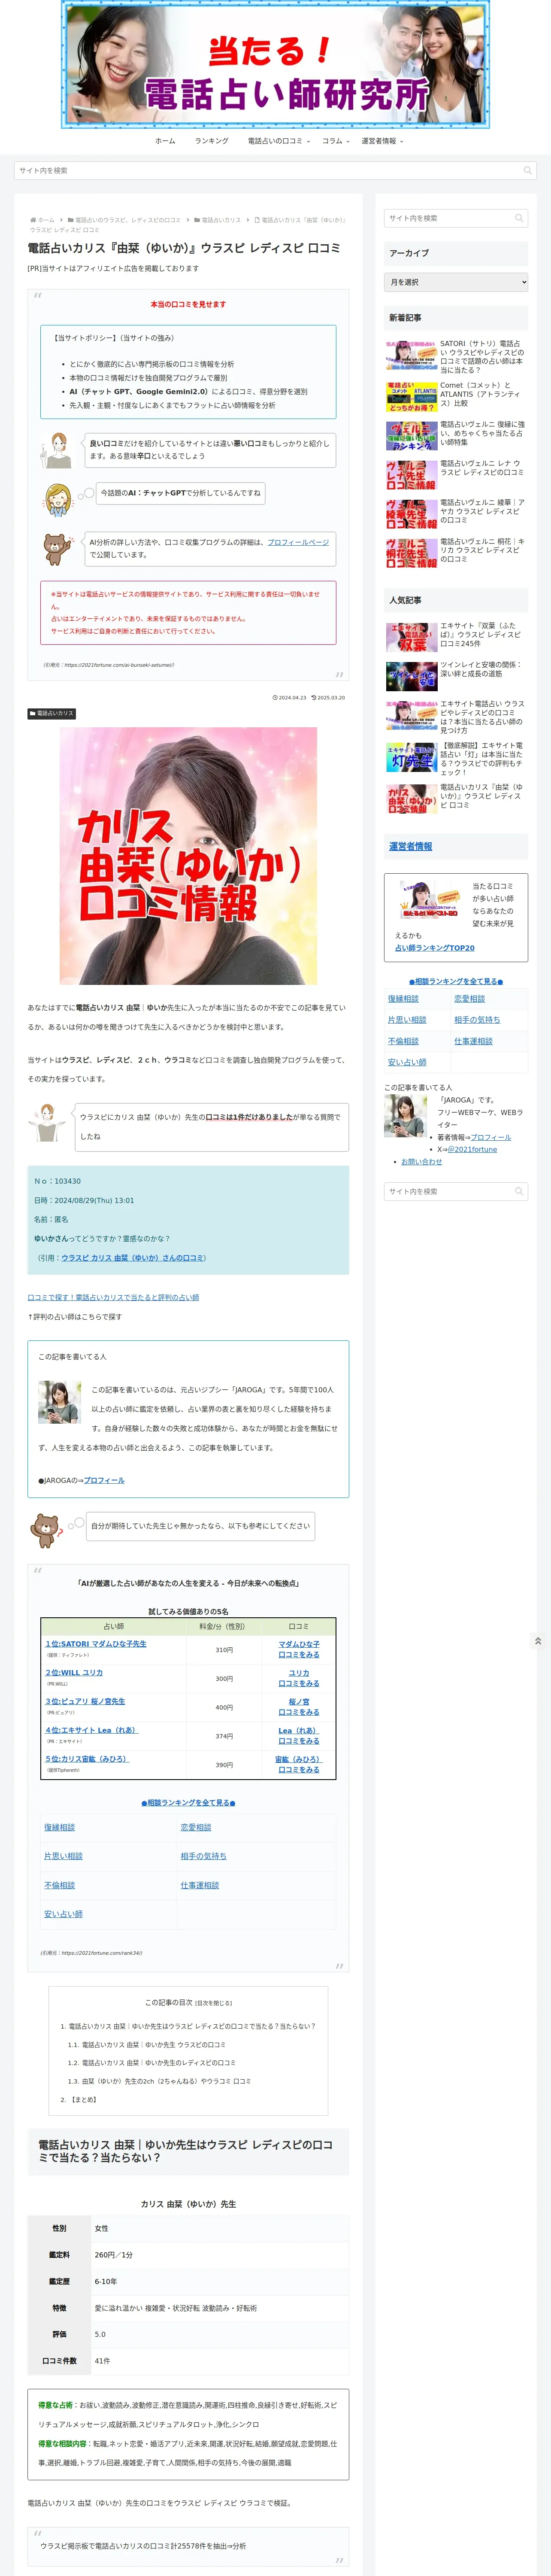The image size is (551, 2576).
Task: Click the home icon in the breadcrumb
Action: pyautogui.click(x=33, y=220)
